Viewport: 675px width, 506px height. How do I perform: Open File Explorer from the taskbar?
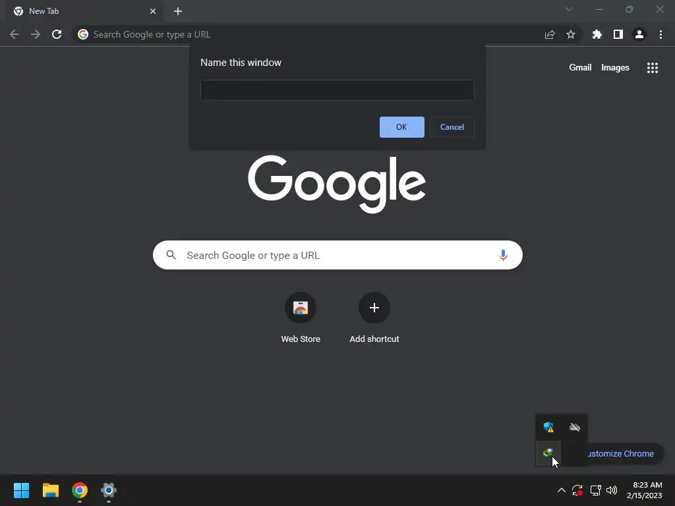click(x=50, y=490)
